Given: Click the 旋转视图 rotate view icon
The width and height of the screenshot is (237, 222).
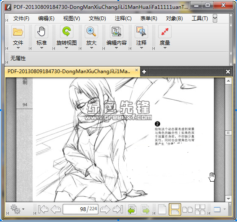Looking at the screenshot, I should pyautogui.click(x=67, y=32).
